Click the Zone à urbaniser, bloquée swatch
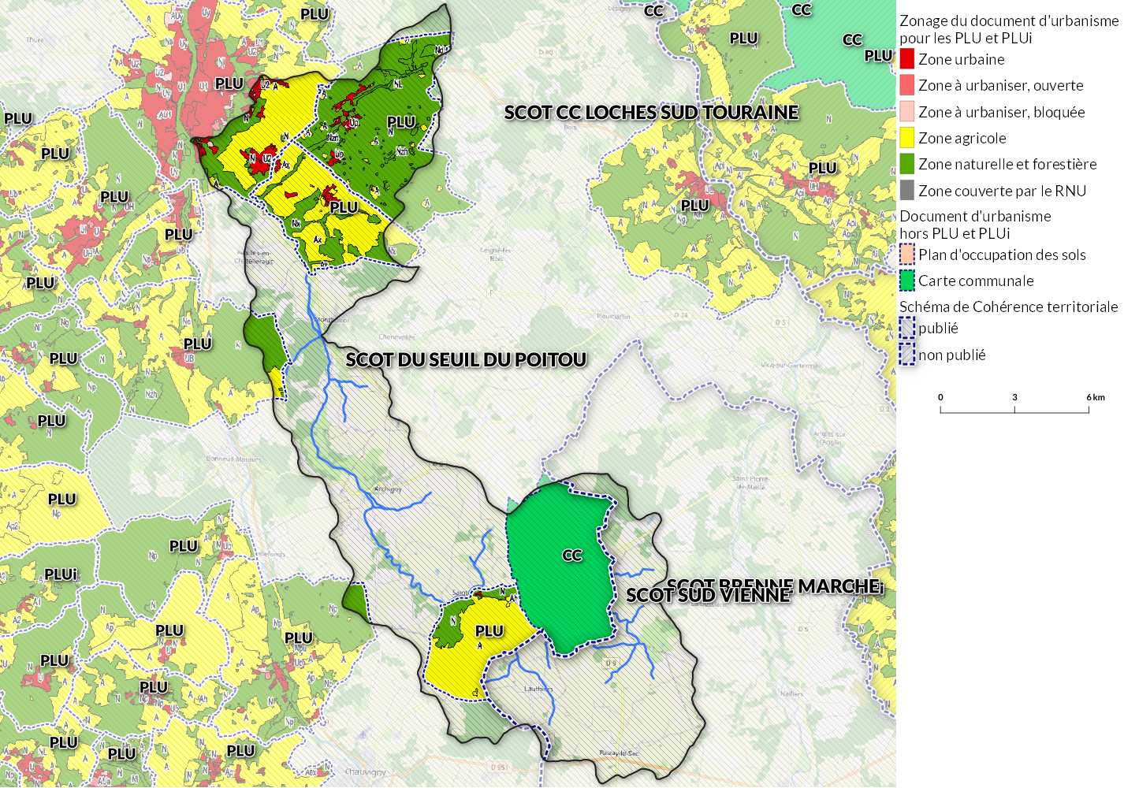Viewport: 1124px width, 788px height. pos(907,112)
